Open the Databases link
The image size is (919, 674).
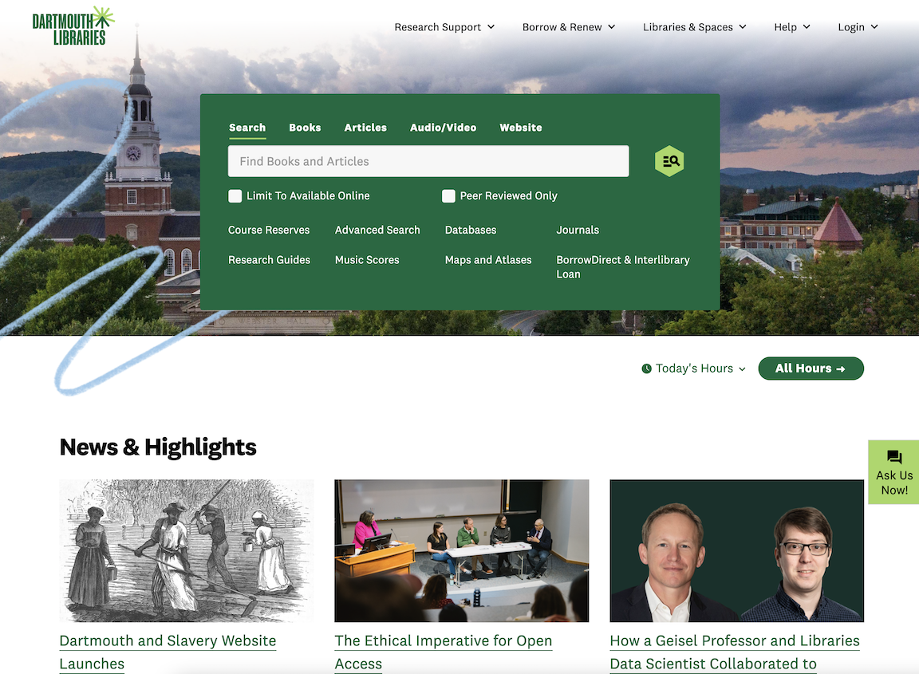click(471, 230)
